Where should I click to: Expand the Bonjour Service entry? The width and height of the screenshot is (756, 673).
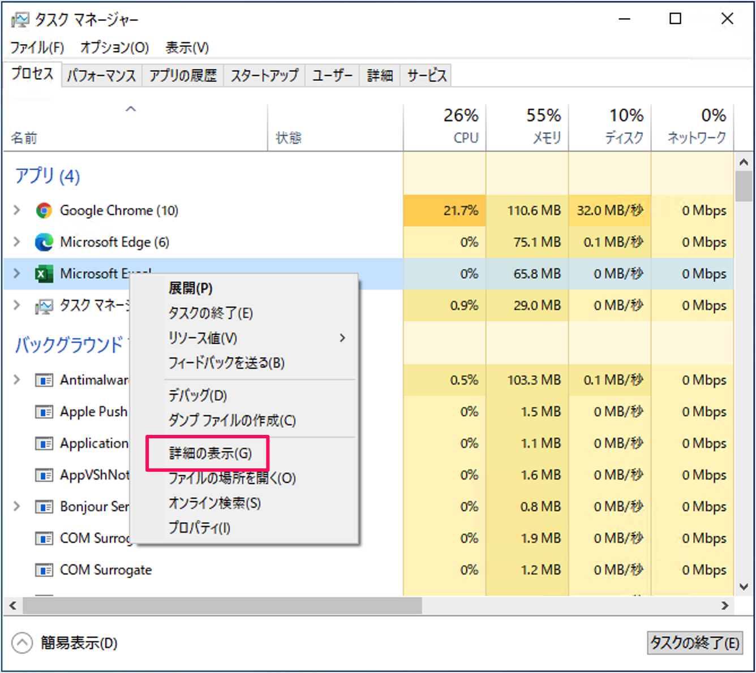(16, 506)
